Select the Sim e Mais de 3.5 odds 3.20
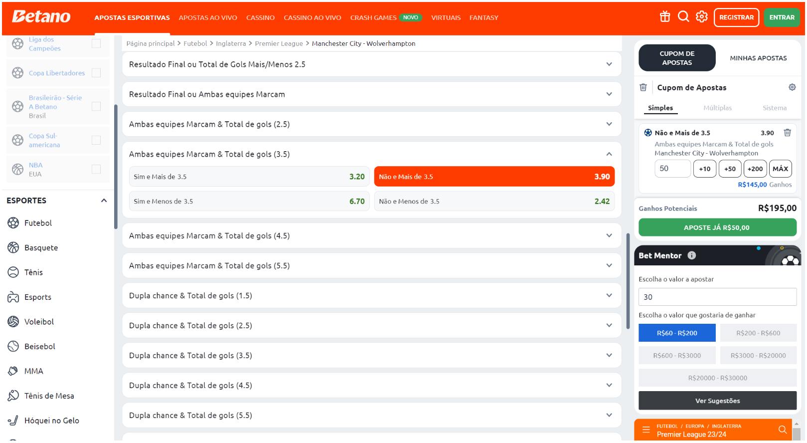Viewport: 807px width, 443px height. [x=249, y=177]
